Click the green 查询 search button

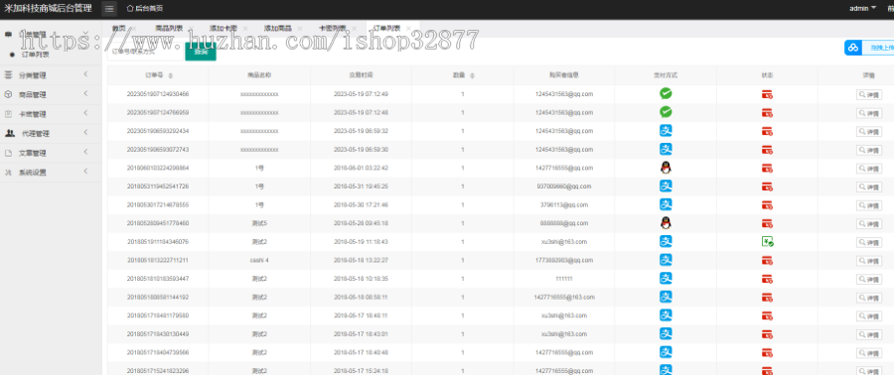[201, 52]
